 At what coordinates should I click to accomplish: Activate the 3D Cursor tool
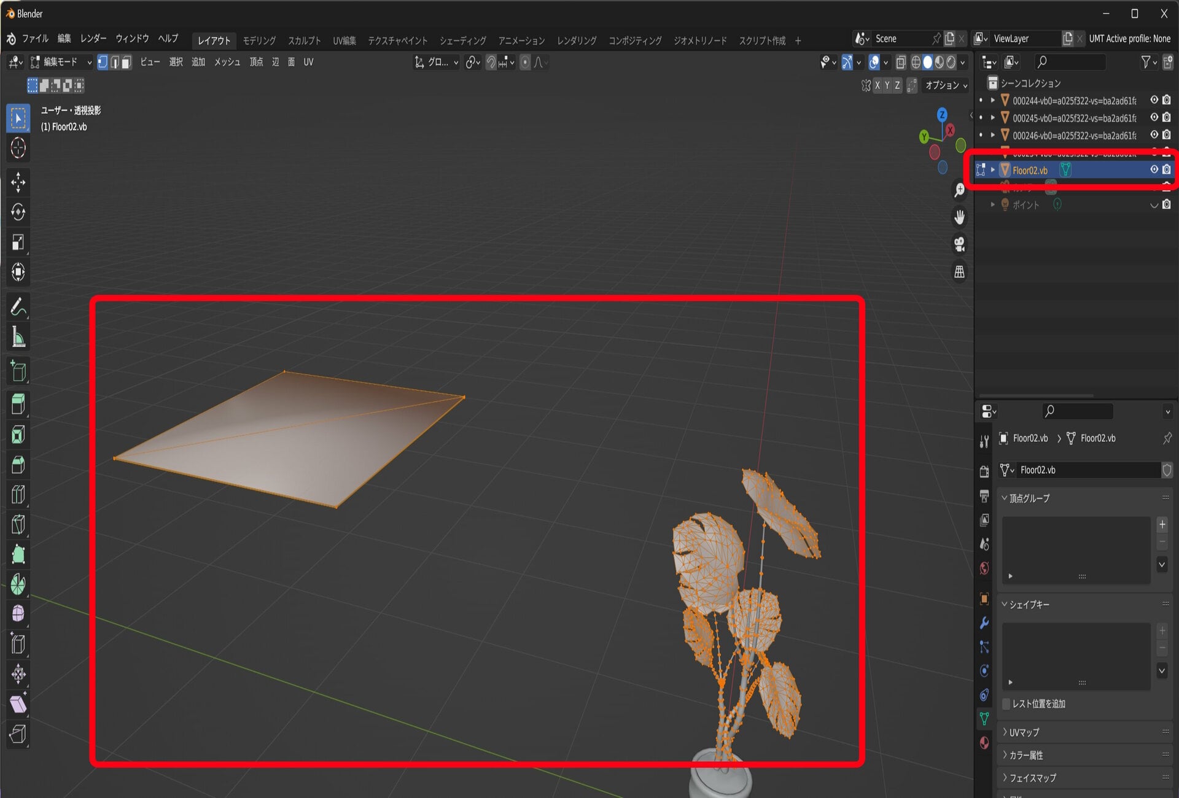[18, 148]
